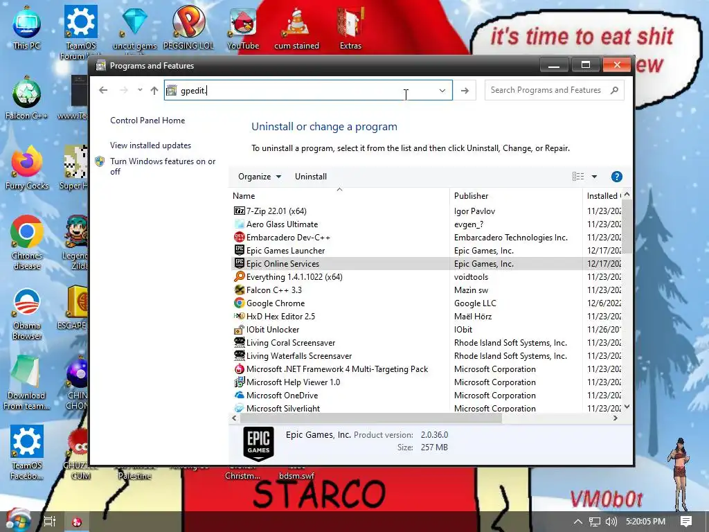The width and height of the screenshot is (709, 532).
Task: Click the vertical scrollbar thumb
Action: coord(627,227)
